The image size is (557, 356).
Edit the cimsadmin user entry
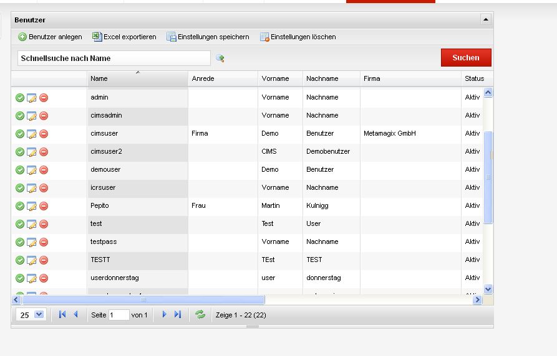[x=32, y=116]
